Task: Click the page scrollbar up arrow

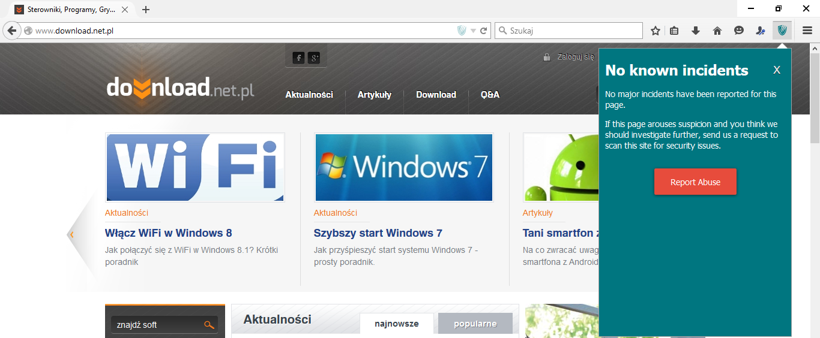Action: [815, 48]
